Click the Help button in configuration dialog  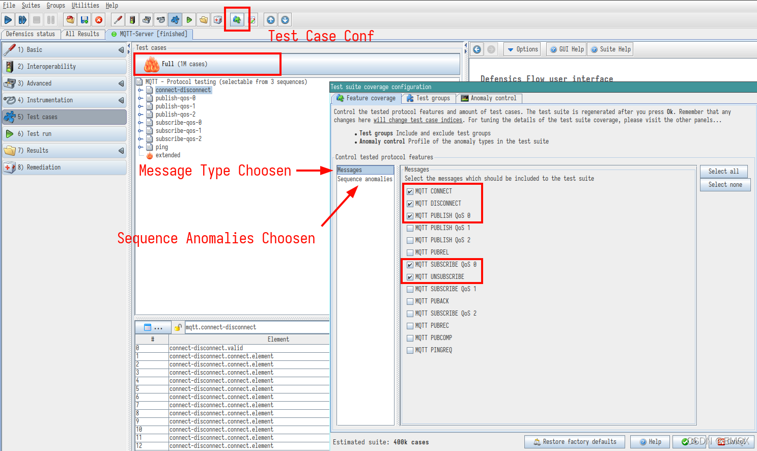click(x=650, y=442)
